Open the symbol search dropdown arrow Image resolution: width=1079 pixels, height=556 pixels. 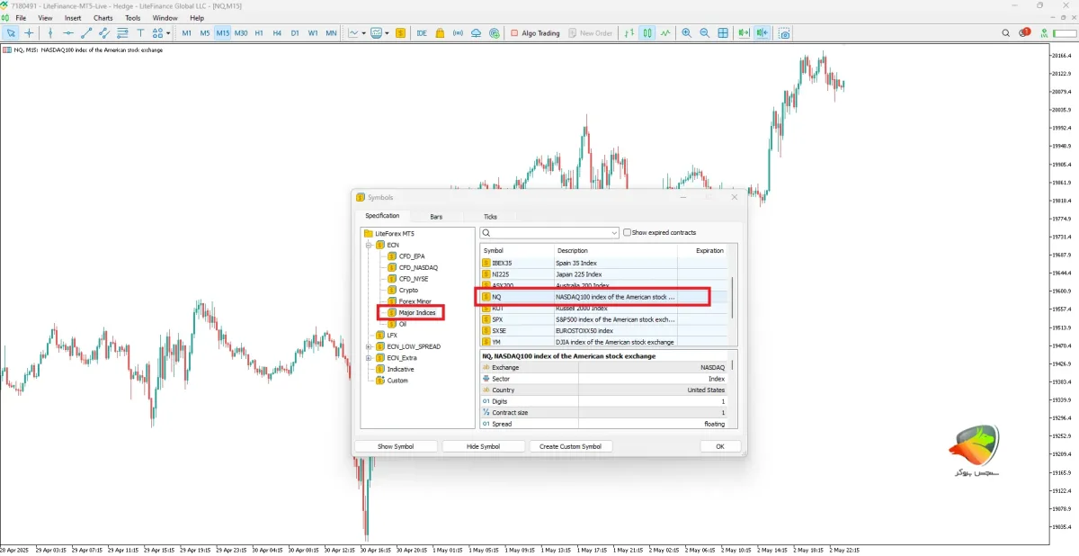tap(614, 232)
